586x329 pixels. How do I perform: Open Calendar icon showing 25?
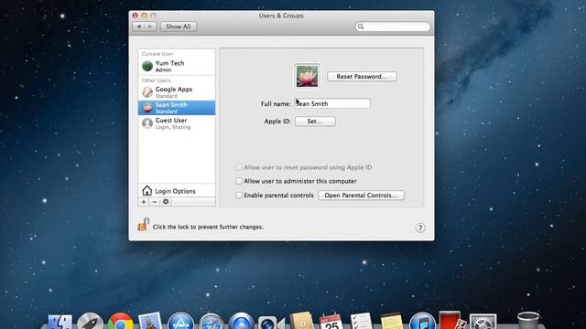[x=331, y=322]
